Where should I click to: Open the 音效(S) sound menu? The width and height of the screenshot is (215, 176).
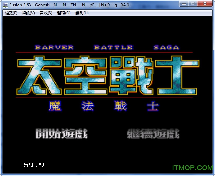(x=46, y=13)
